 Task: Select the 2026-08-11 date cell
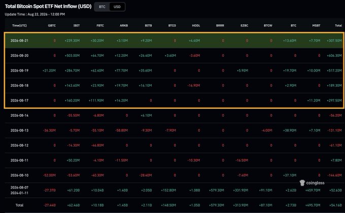click(19, 160)
